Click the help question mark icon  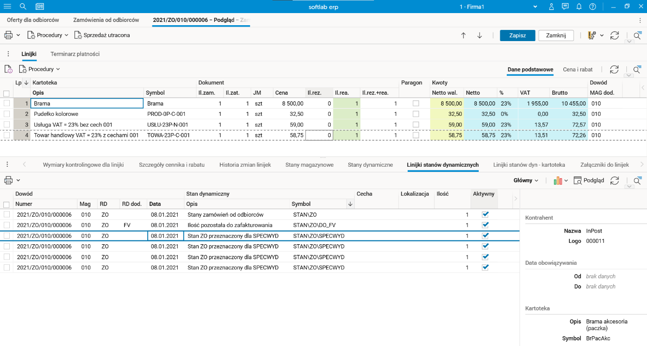tap(592, 7)
